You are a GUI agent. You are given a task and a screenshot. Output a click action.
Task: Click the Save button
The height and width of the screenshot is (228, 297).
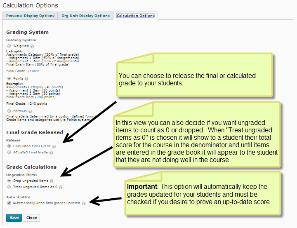(x=14, y=218)
